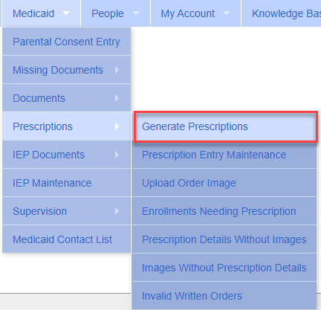Open Medicaid Contact List
321x310 pixels.
[x=66, y=239]
